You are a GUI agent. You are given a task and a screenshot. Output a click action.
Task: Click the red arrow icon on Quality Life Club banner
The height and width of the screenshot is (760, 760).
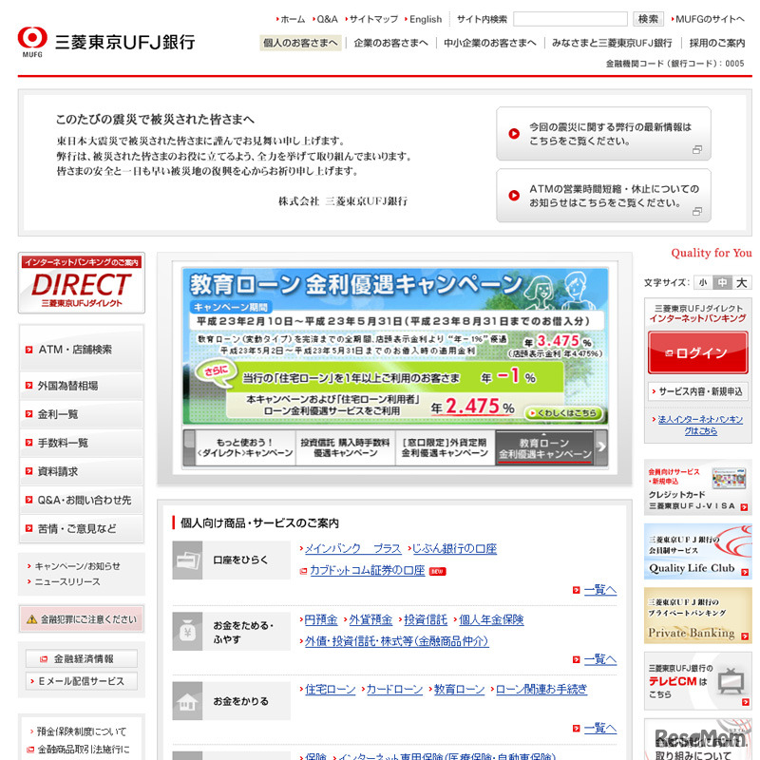[x=745, y=573]
